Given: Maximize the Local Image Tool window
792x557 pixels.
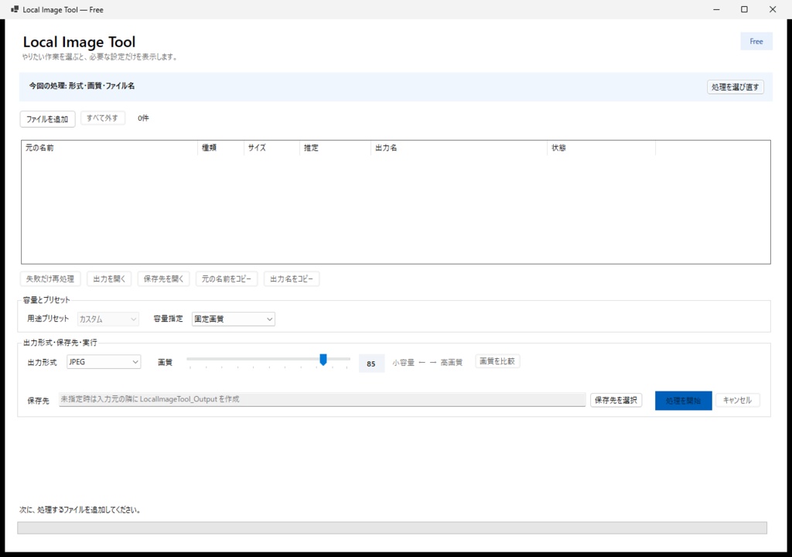Looking at the screenshot, I should pyautogui.click(x=744, y=9).
